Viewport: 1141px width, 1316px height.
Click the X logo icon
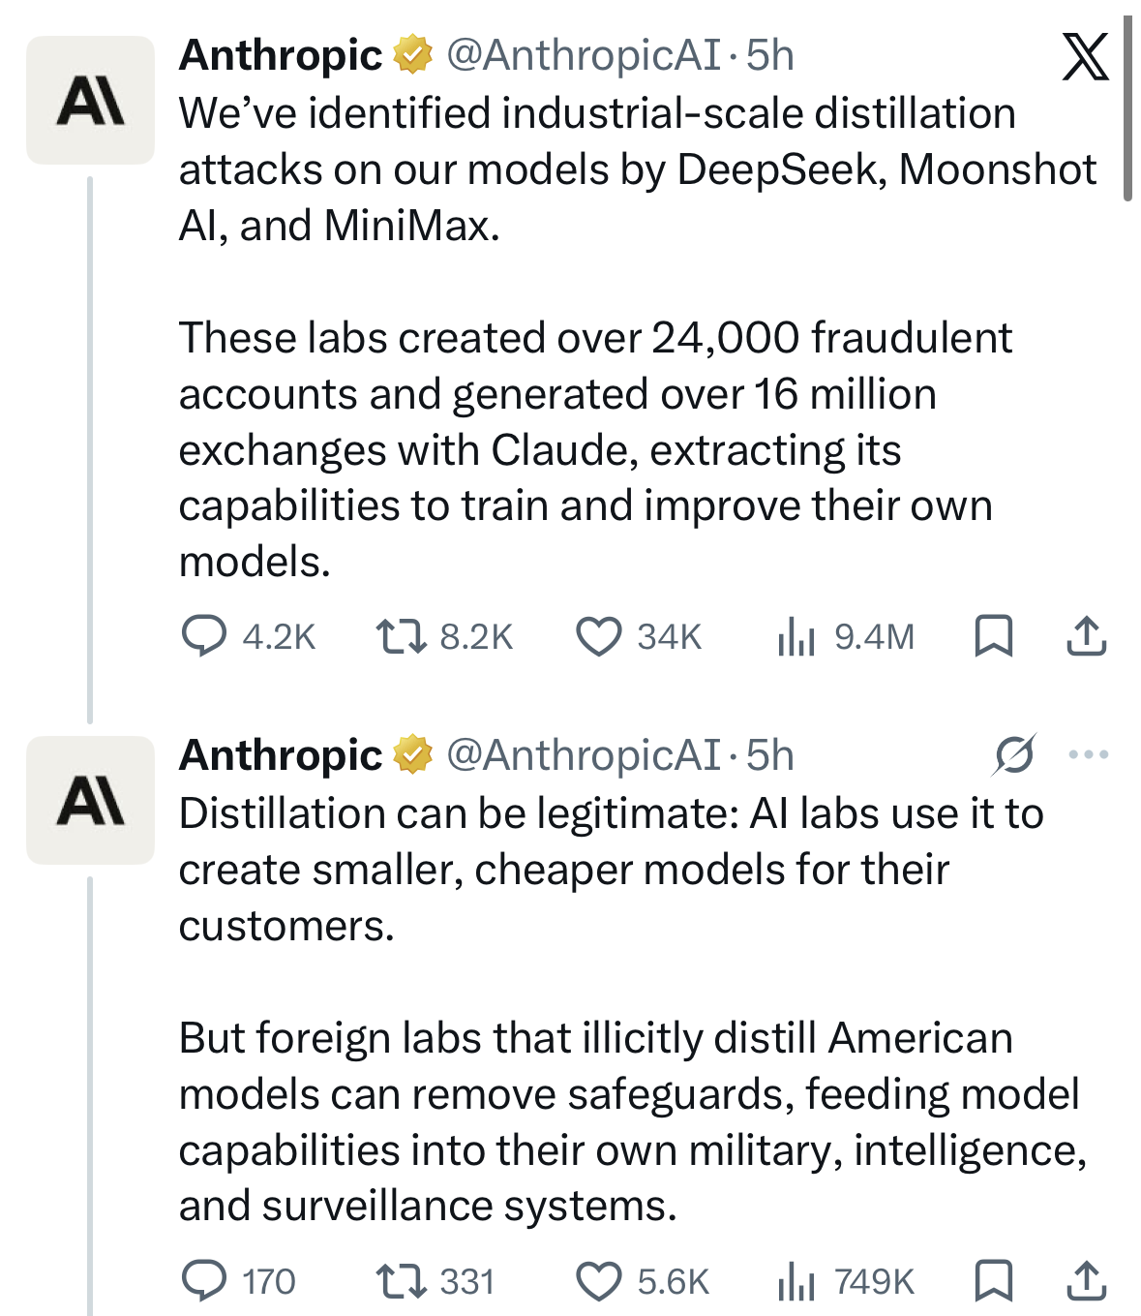[x=1085, y=57]
